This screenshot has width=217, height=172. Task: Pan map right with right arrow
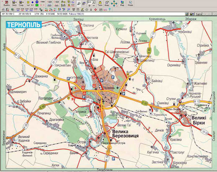click(x=116, y=3)
